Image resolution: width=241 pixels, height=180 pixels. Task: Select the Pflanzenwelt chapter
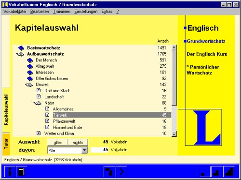click(64, 121)
